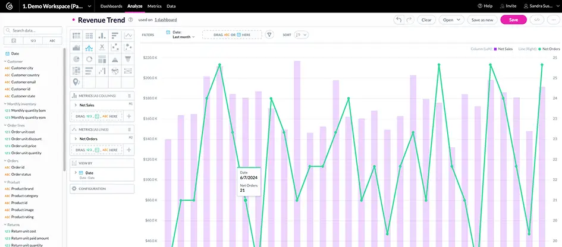Select the Sankey diagram visualization type
The image size is (562, 247).
point(128,71)
